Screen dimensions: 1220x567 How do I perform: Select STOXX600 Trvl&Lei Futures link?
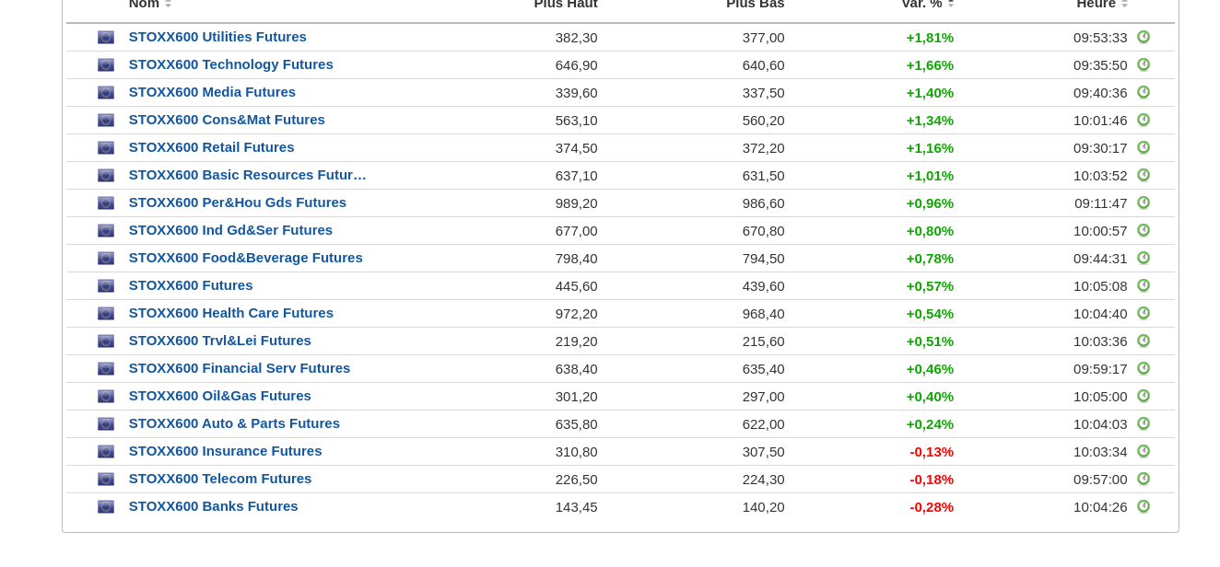pyautogui.click(x=220, y=341)
